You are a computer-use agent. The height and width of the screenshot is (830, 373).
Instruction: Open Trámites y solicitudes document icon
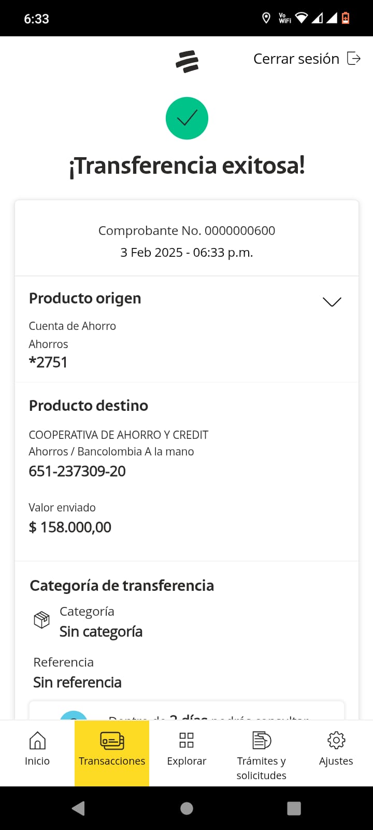point(262,741)
